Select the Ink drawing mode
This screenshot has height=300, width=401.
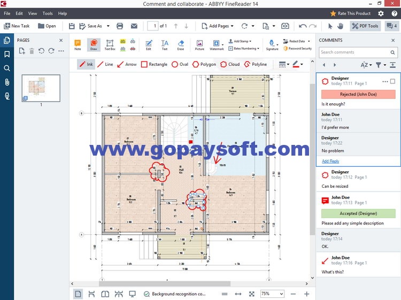86,65
